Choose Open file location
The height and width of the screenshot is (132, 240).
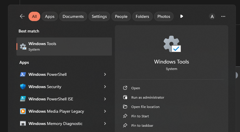pyautogui.click(x=145, y=107)
